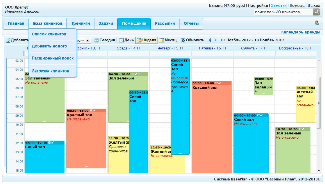
Task: Click alarm icon on 04:30 - 10:00 event
Action: (x=133, y=74)
